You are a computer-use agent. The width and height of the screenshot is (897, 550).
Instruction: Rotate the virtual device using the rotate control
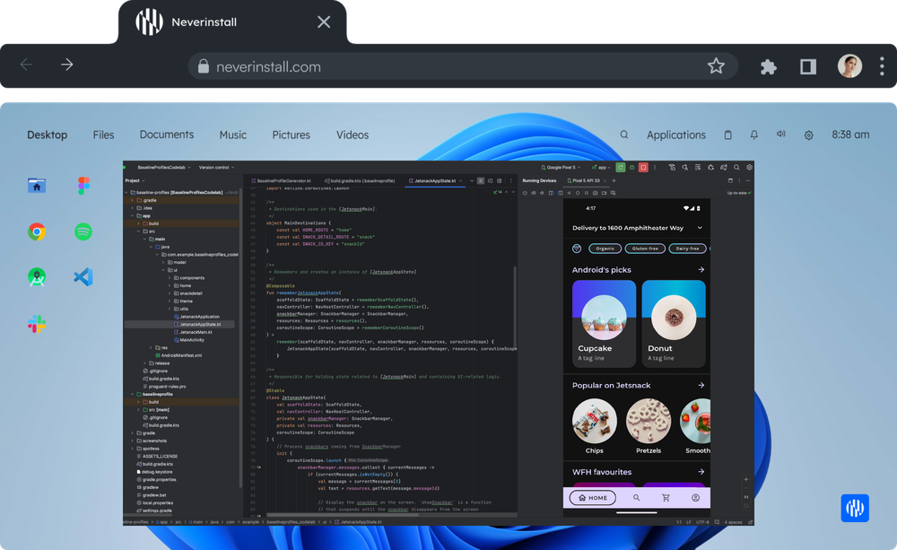tap(552, 193)
